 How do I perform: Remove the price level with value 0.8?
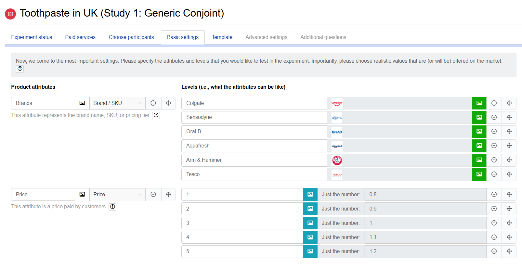(494, 194)
